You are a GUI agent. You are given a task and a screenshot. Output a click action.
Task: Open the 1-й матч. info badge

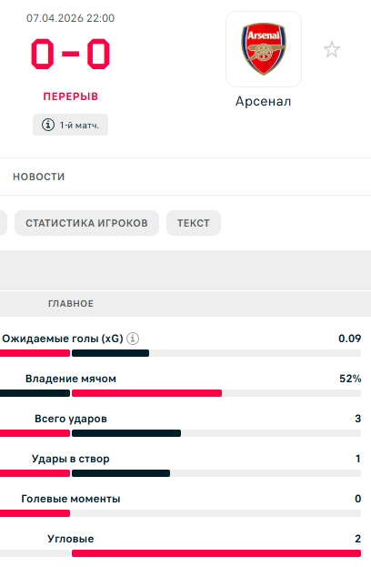pyautogui.click(x=70, y=125)
